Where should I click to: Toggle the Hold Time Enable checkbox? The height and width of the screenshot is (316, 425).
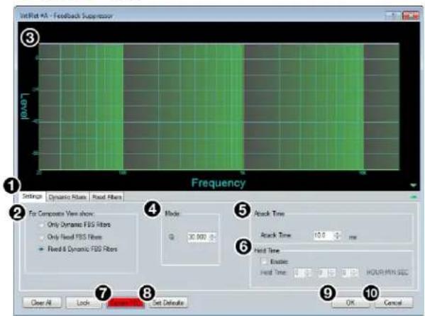[264, 261]
